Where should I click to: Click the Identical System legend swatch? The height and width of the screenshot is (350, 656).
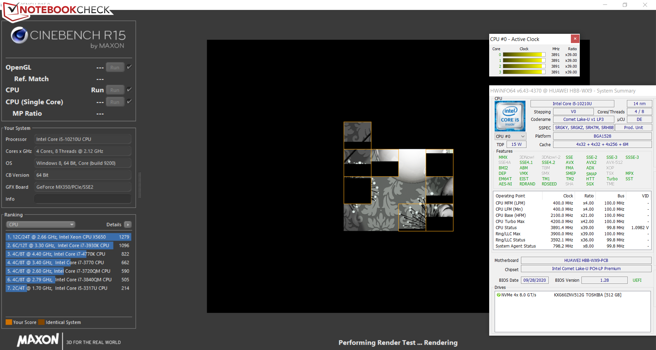41,322
